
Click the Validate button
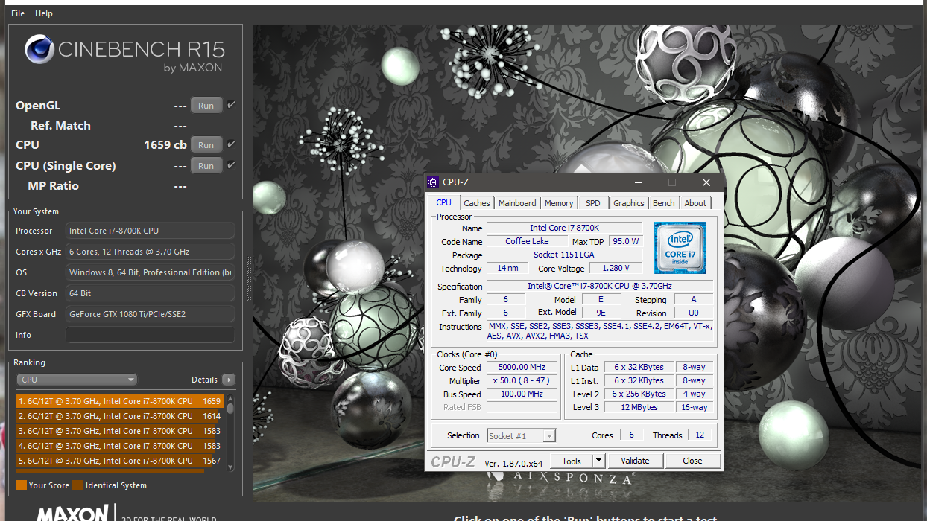tap(635, 461)
